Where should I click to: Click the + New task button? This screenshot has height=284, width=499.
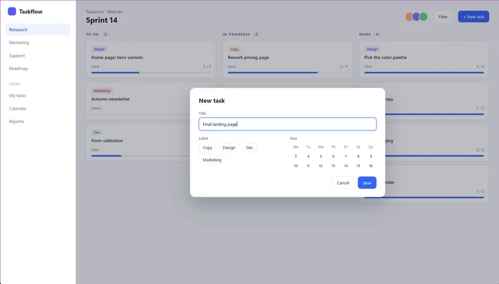pyautogui.click(x=473, y=17)
